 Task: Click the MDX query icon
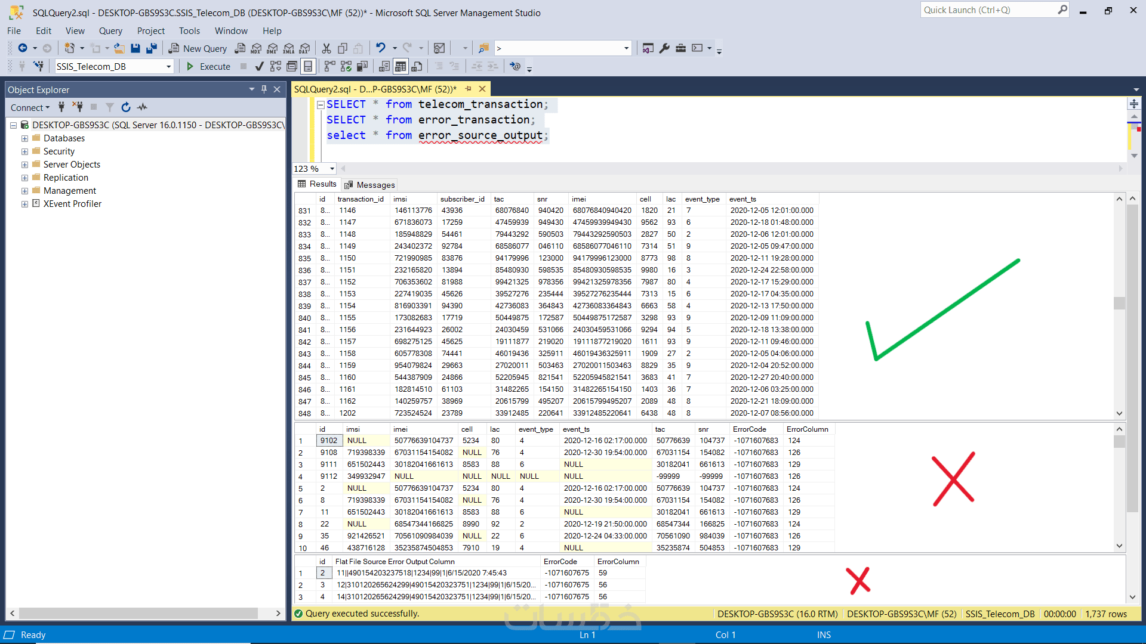256,48
